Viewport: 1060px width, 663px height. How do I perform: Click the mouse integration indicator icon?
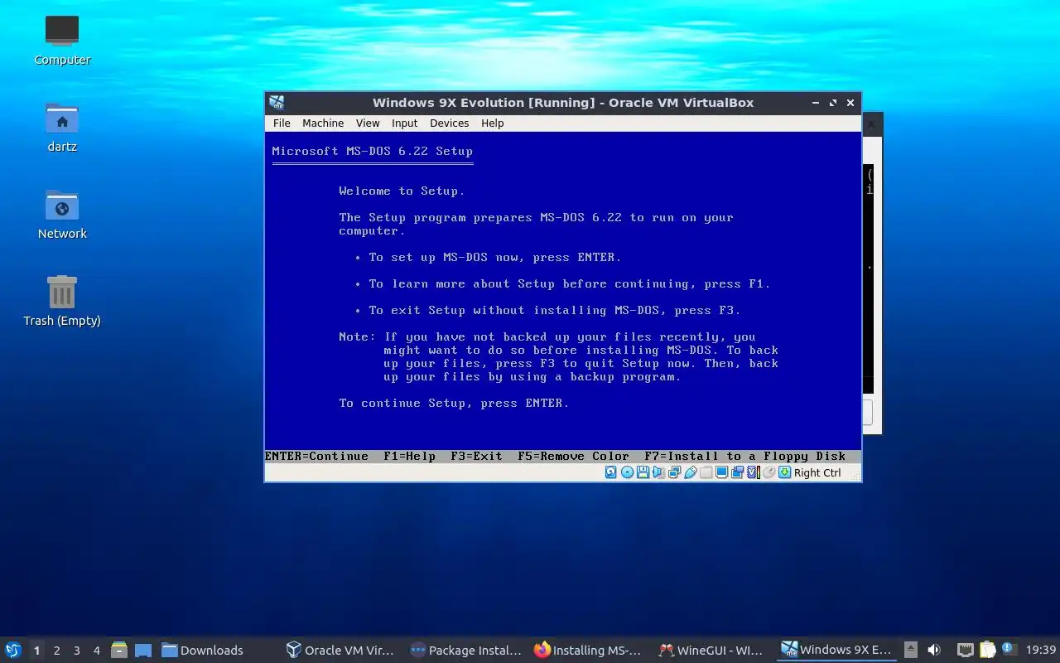click(769, 472)
